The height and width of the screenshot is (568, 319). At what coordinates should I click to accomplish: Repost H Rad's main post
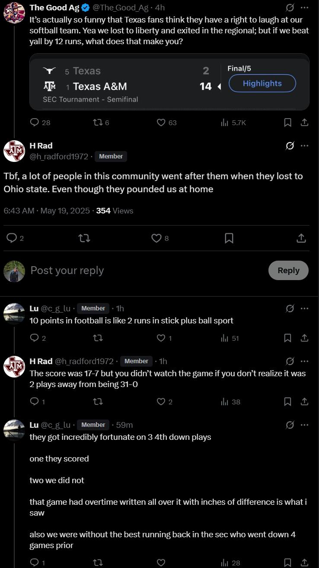pyautogui.click(x=85, y=238)
